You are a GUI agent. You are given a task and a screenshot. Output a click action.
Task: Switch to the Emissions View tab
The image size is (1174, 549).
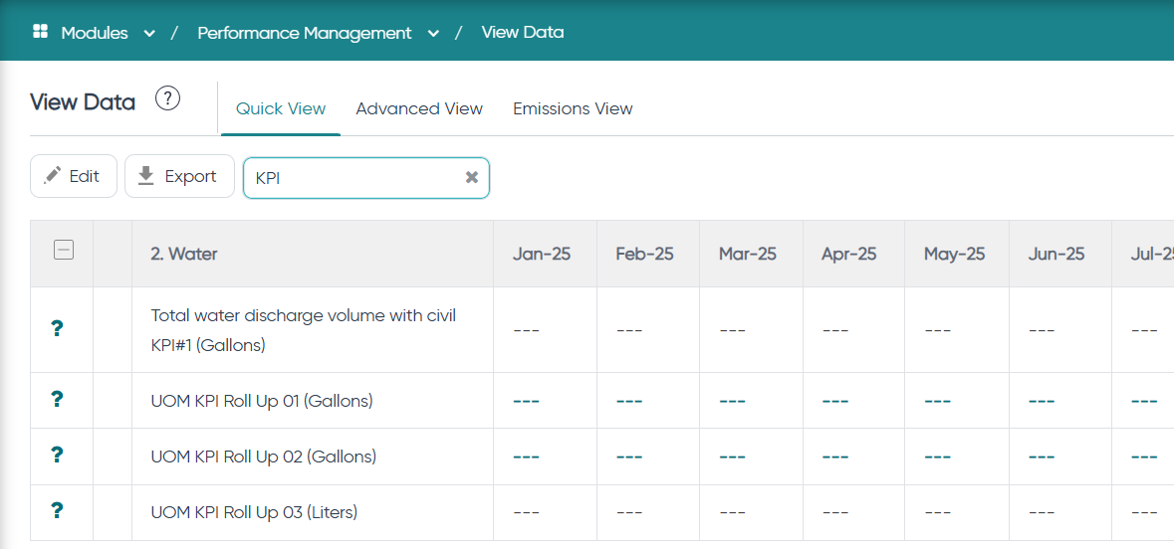573,108
